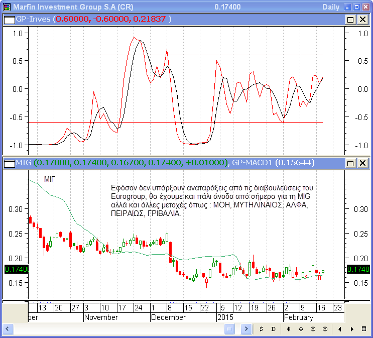Click the D periodicity icon
Viewport: 373px width, 338px height.
(x=273, y=329)
